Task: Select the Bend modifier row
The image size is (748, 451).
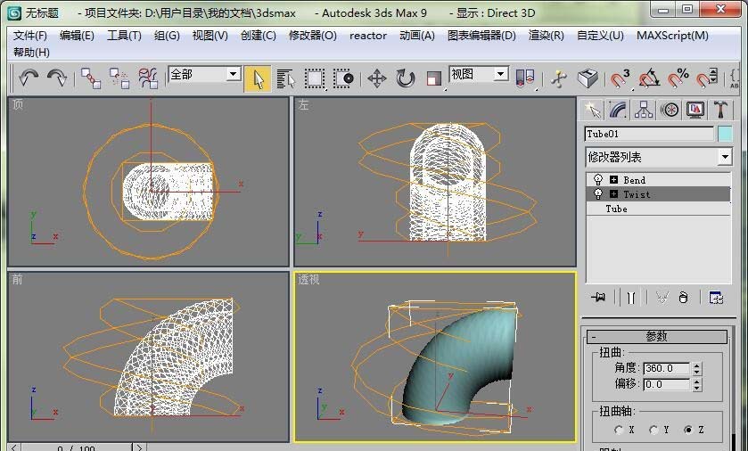Action: 658,180
